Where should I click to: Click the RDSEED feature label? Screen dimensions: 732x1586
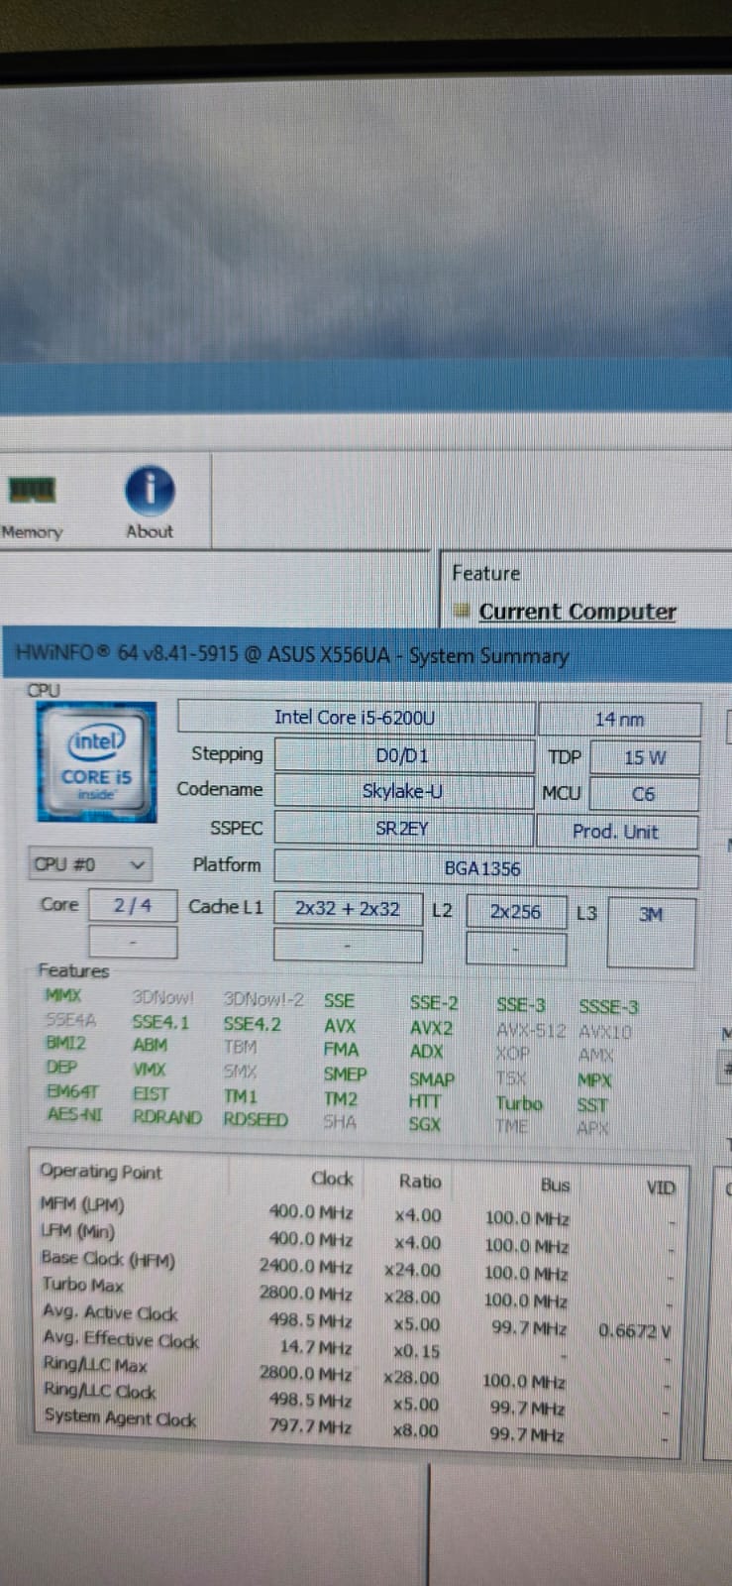[x=256, y=1119]
